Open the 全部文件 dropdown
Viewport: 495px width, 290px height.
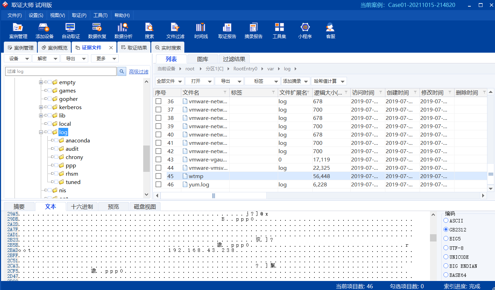[x=169, y=81]
